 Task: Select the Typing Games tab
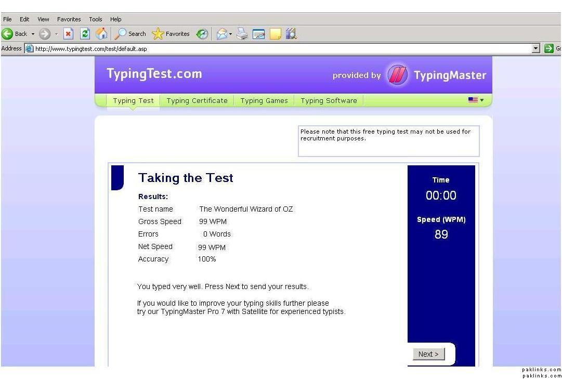(264, 101)
